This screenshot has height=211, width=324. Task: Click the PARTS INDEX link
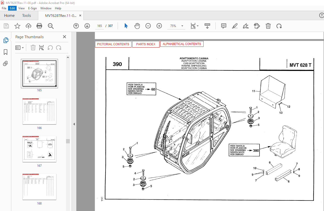146,44
